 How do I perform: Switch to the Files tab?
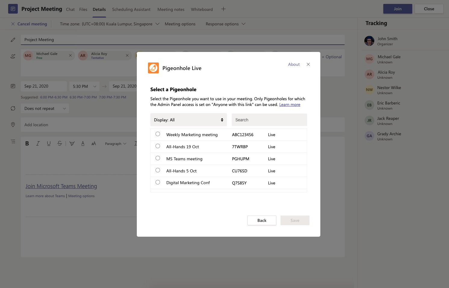tap(83, 9)
